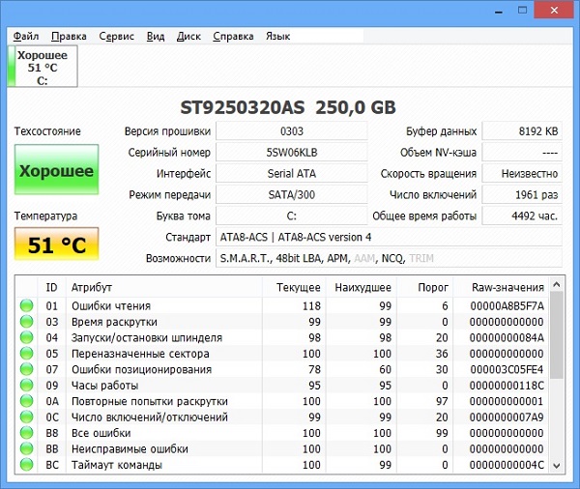Click the Текущее column header
Image resolution: width=580 pixels, height=489 pixels.
[294, 287]
